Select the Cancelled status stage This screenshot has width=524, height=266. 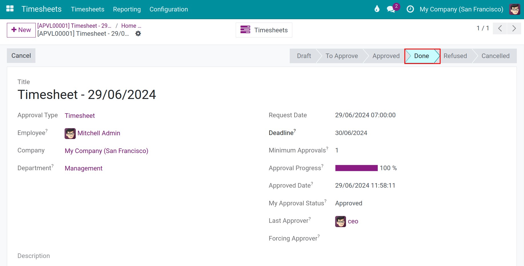[495, 56]
